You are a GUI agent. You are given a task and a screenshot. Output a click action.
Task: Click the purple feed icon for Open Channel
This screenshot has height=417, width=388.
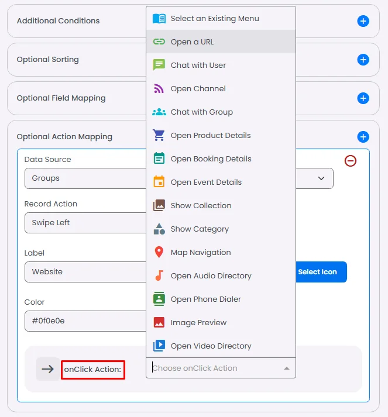point(159,88)
